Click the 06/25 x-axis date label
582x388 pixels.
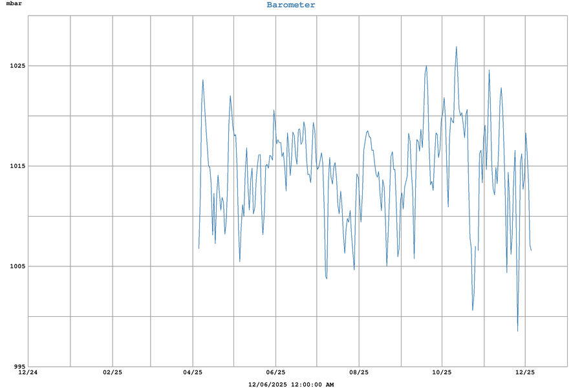coord(275,372)
